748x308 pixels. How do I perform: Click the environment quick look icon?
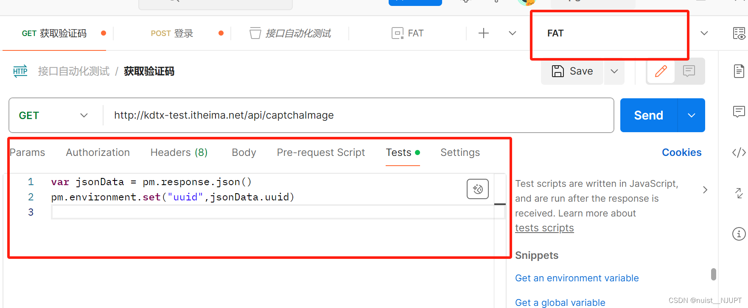739,33
